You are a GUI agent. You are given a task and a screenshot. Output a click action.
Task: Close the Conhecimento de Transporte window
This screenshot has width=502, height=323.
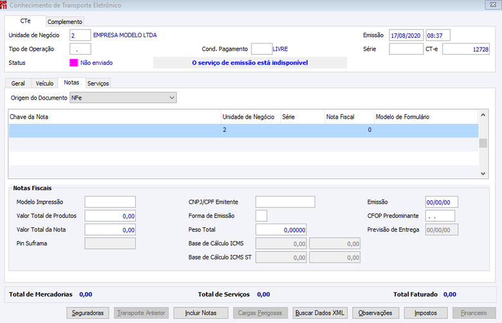click(493, 4)
